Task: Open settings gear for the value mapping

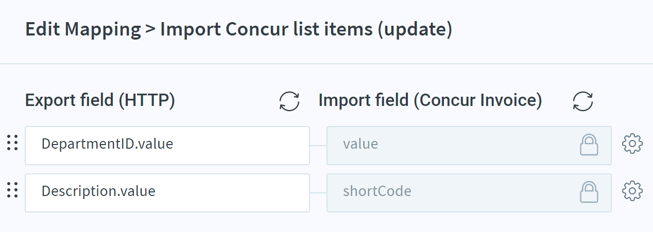Action: click(x=632, y=144)
